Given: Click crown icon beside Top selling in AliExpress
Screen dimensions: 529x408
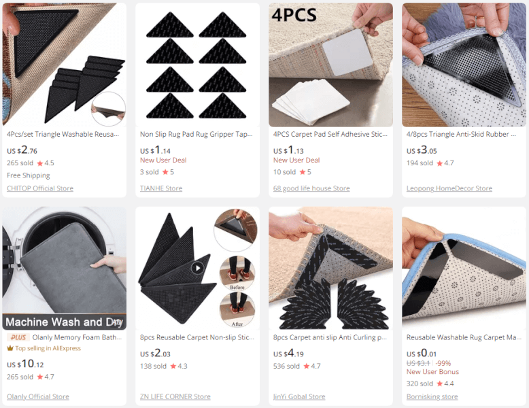Looking at the screenshot, I should pos(10,348).
